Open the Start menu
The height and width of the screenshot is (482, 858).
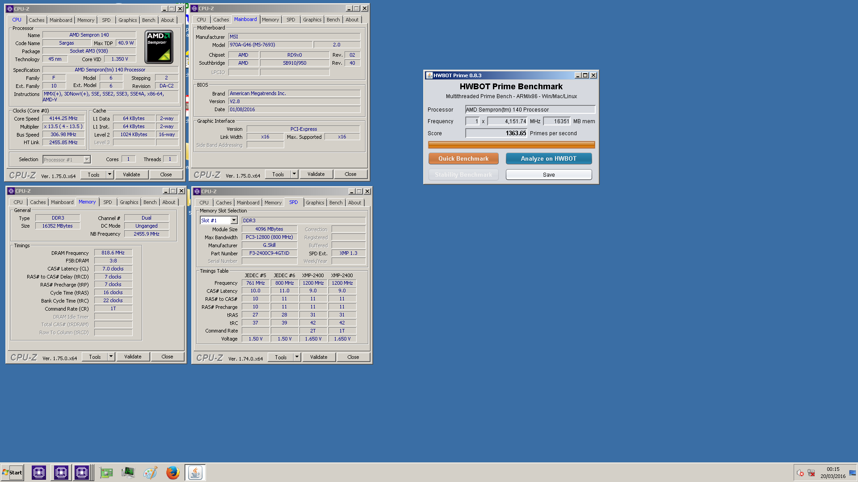tap(12, 472)
